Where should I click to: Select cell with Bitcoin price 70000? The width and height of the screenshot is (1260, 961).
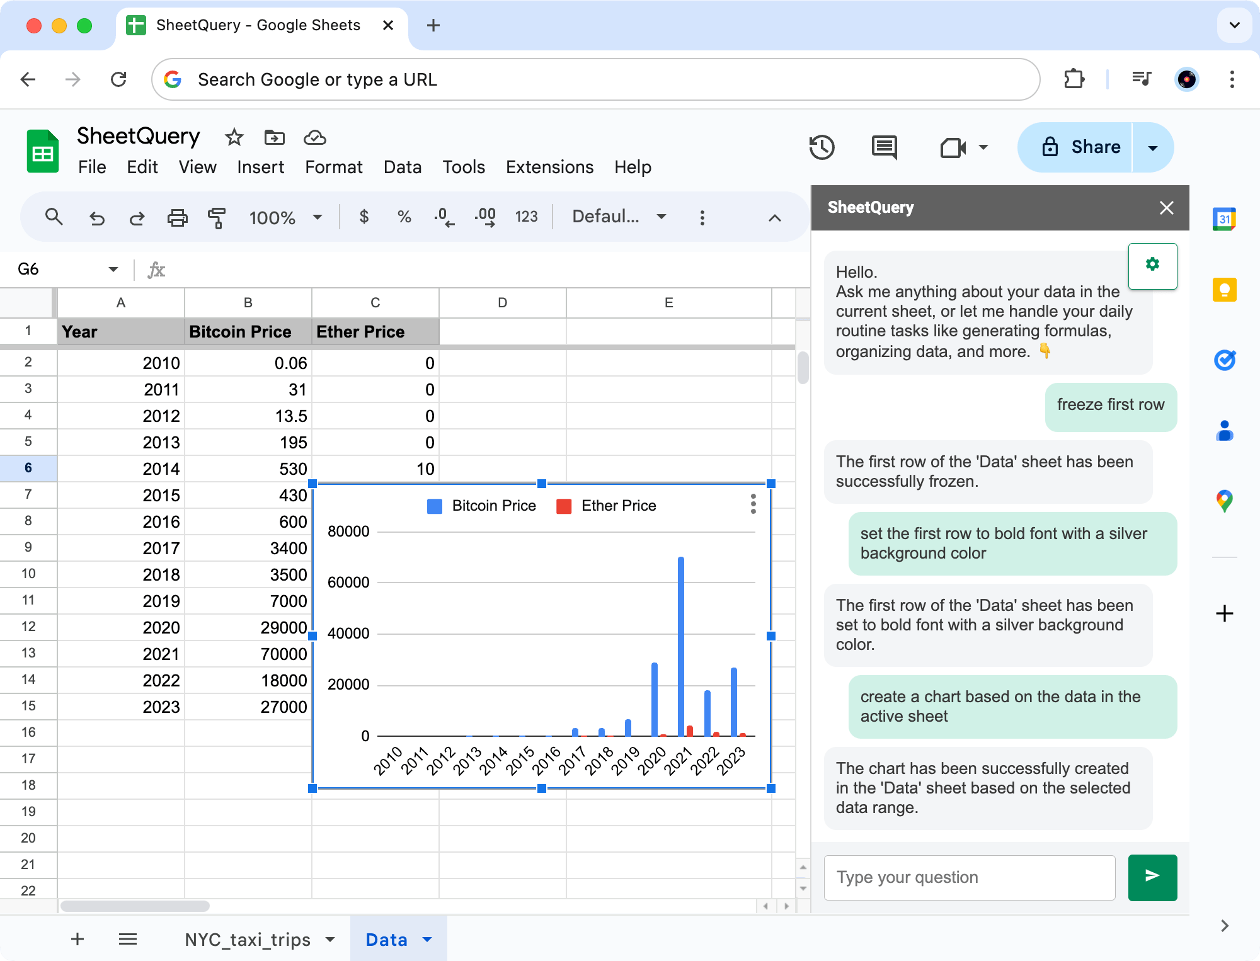click(x=248, y=654)
